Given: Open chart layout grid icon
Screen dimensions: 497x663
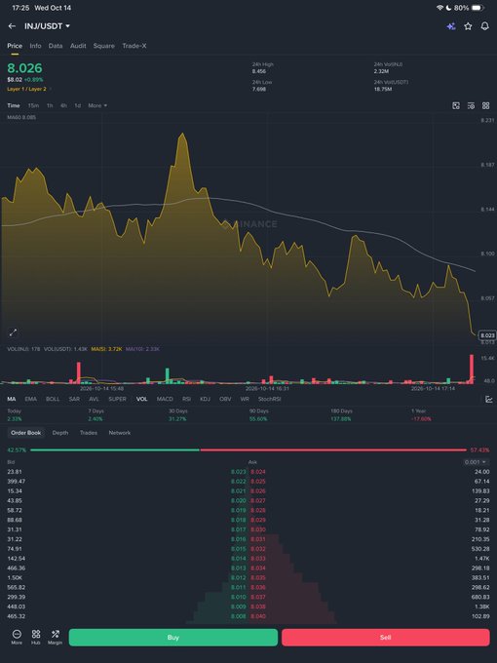Looking at the screenshot, I should (485, 105).
